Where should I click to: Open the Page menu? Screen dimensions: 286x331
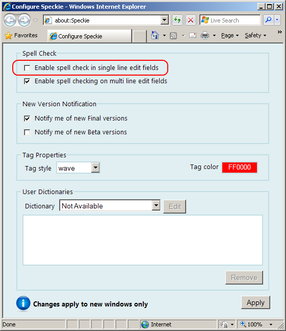pyautogui.click(x=230, y=35)
